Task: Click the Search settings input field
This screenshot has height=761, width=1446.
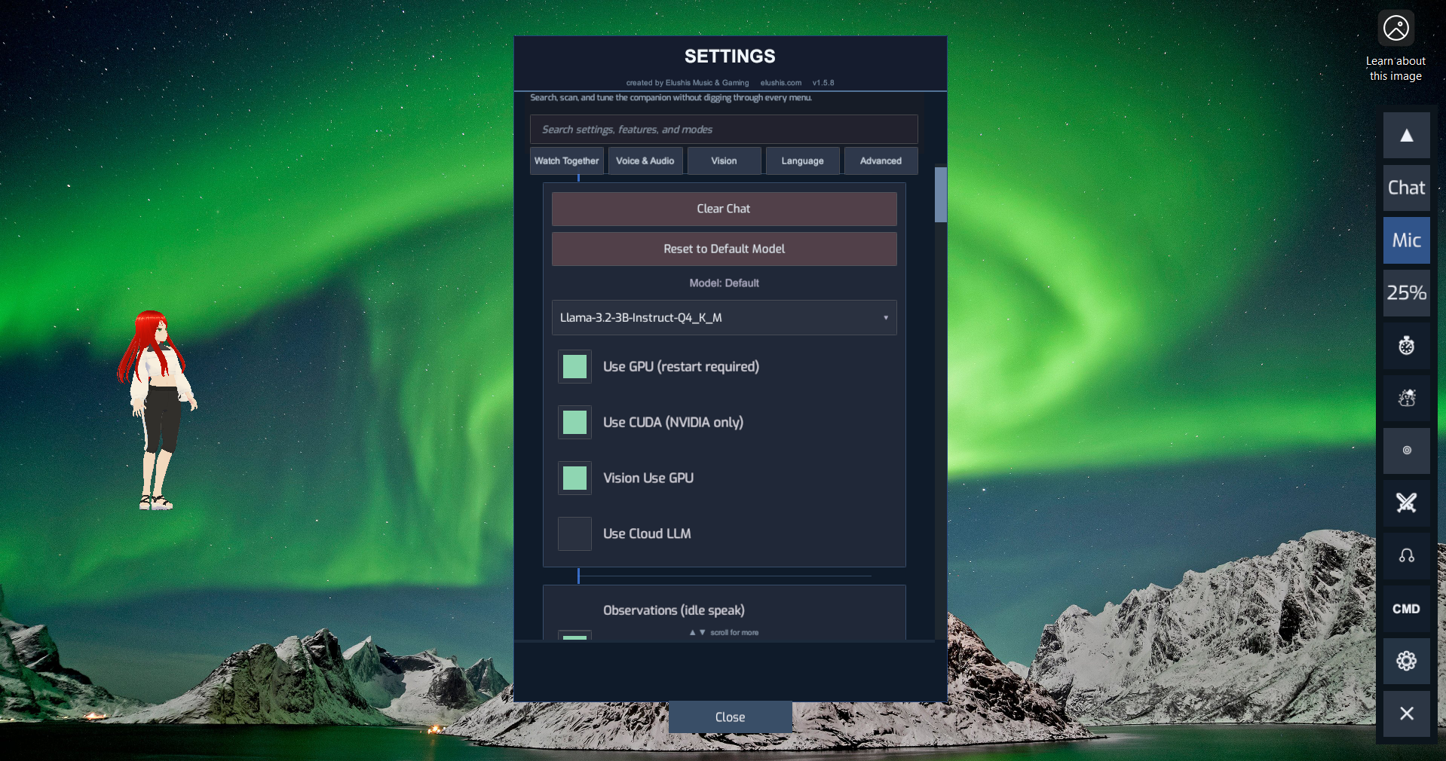Action: click(x=724, y=130)
